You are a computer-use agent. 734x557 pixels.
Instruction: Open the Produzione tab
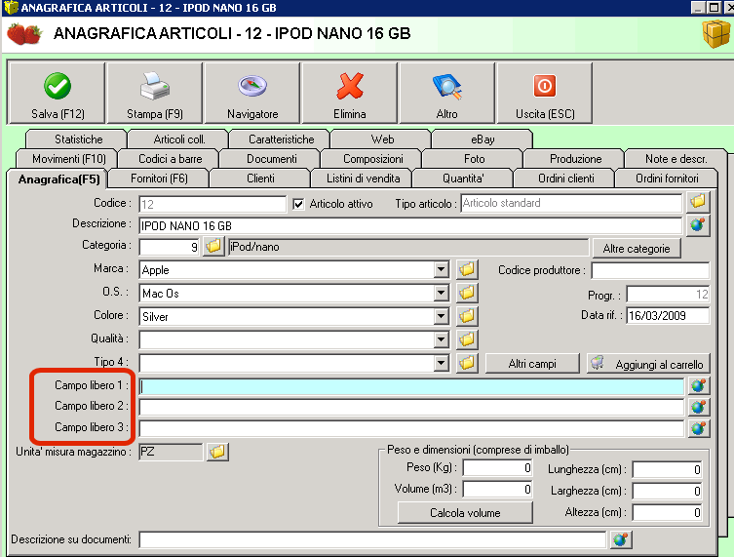click(x=575, y=159)
